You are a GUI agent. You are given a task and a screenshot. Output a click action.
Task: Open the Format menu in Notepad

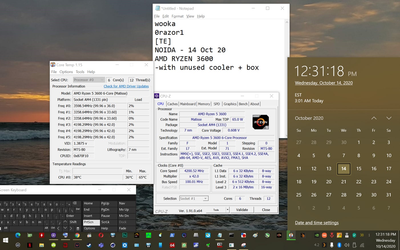point(177,16)
